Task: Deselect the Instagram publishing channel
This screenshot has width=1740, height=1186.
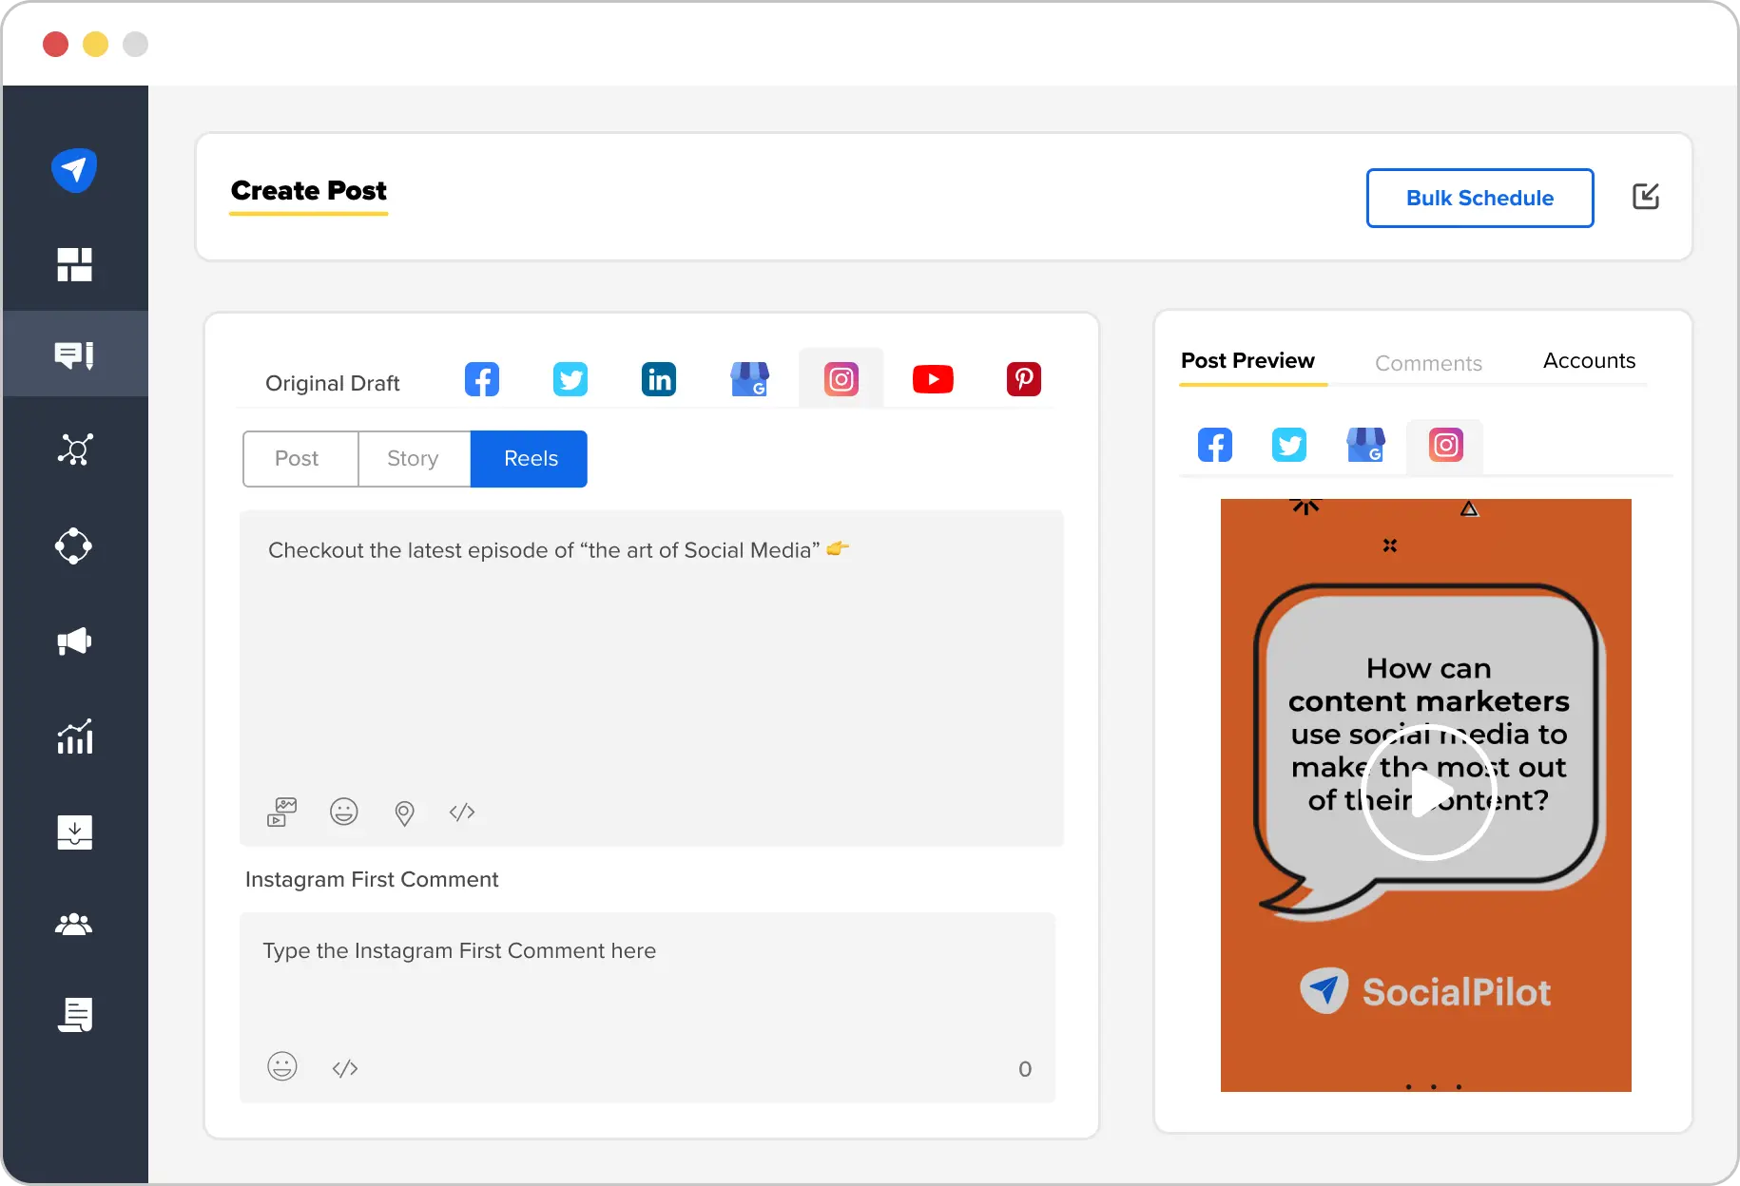Action: [x=841, y=378]
